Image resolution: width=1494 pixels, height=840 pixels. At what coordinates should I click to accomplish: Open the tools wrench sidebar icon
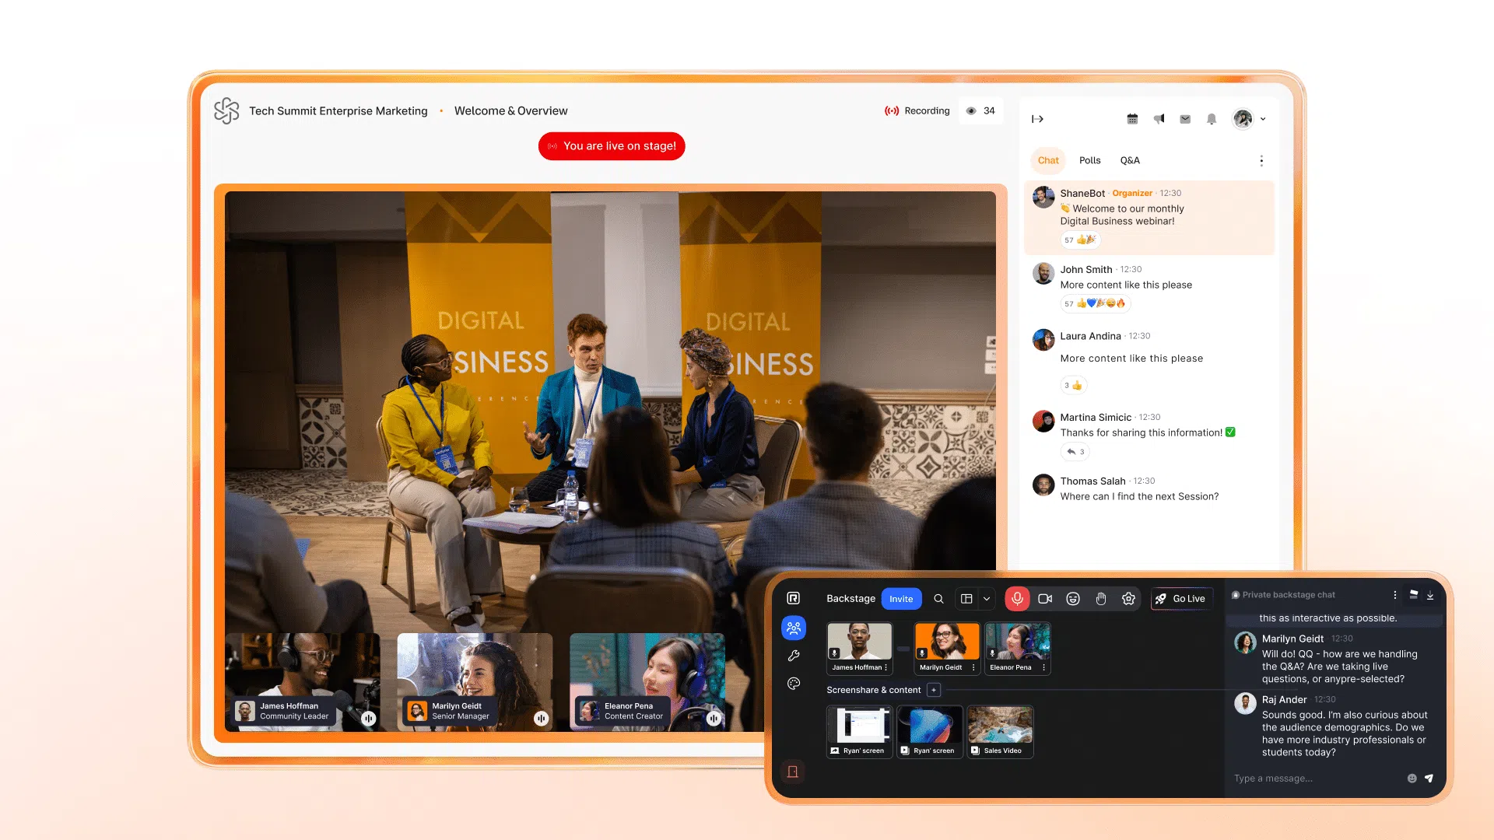tap(794, 656)
